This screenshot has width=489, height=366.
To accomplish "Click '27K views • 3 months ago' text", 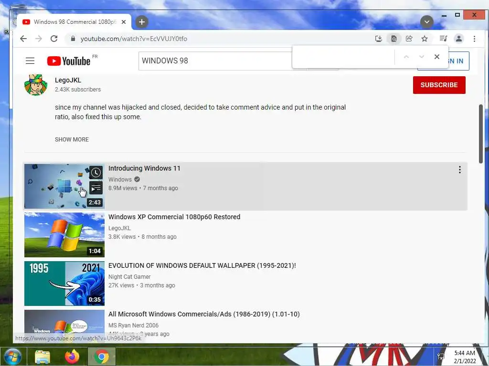I will (x=141, y=285).
